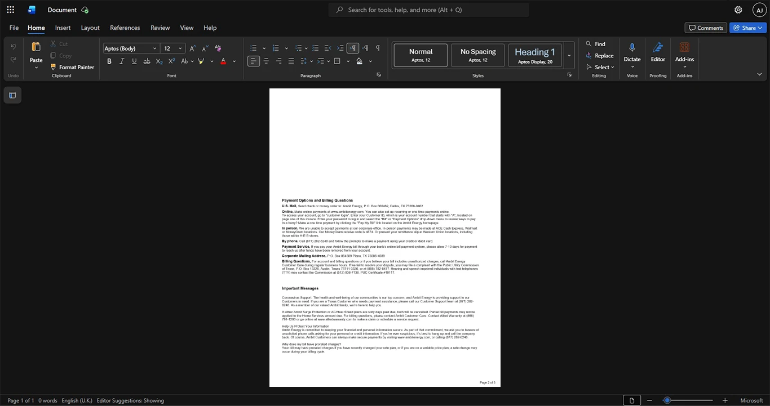Open the Office app launcher grid

[x=11, y=10]
